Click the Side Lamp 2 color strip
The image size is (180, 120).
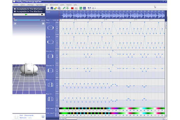coord(112,113)
